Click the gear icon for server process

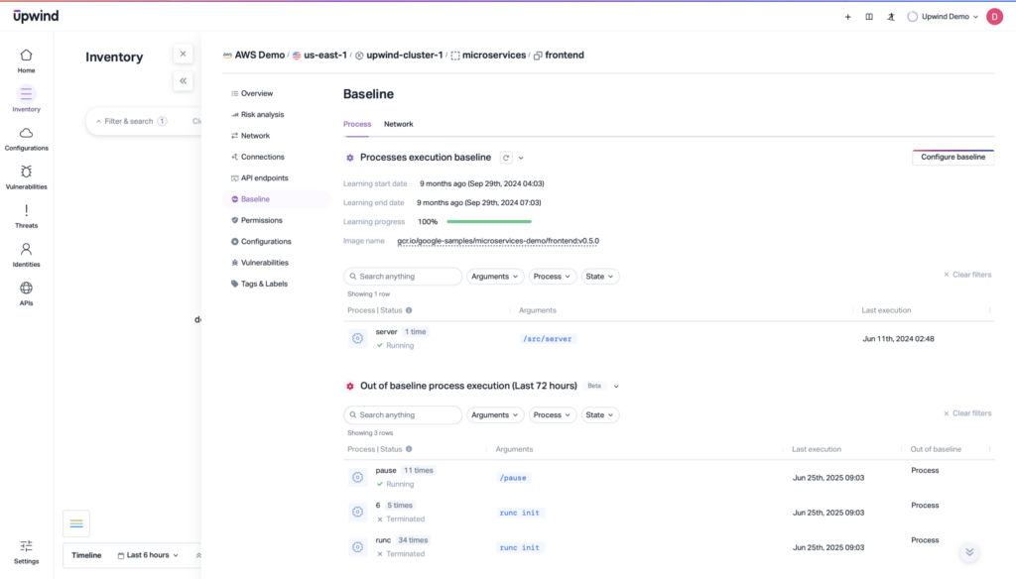coord(357,338)
